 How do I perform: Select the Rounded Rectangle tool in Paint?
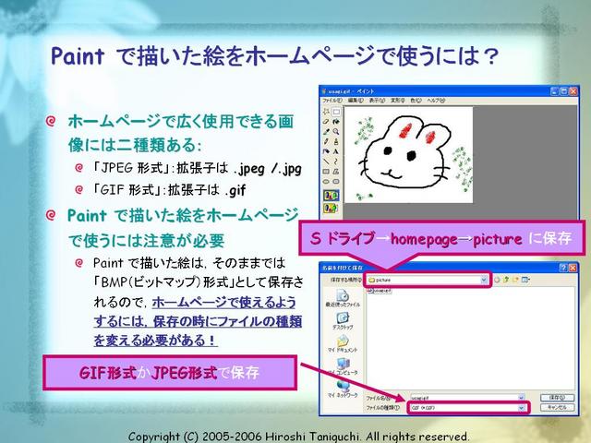click(336, 181)
